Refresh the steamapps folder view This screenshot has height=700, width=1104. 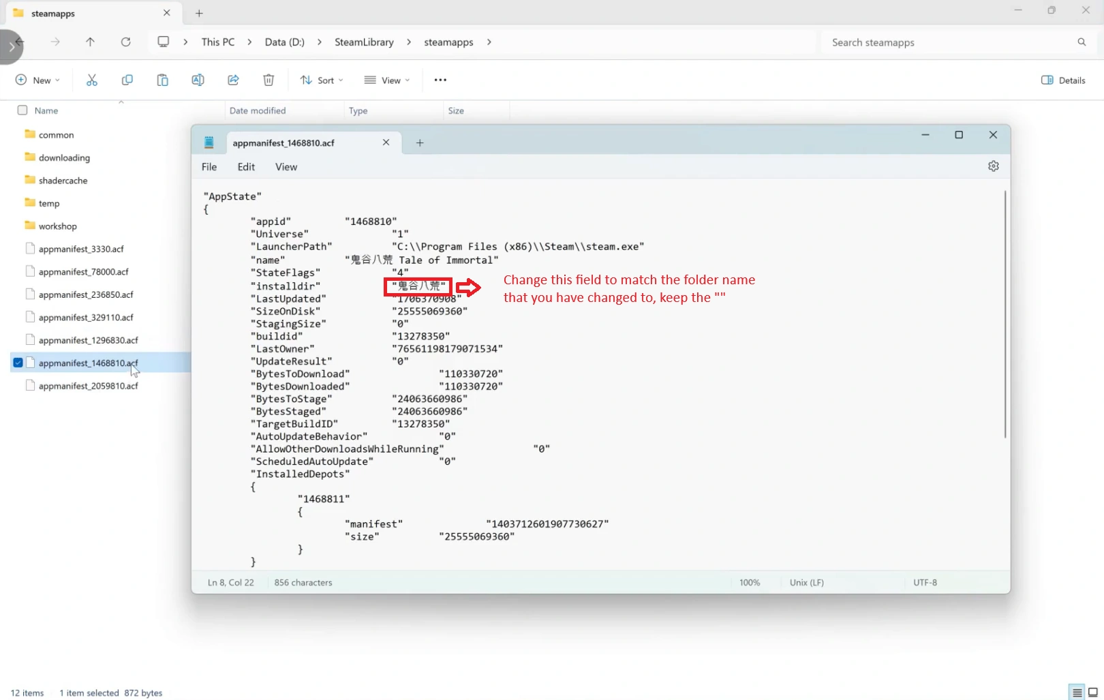(125, 42)
